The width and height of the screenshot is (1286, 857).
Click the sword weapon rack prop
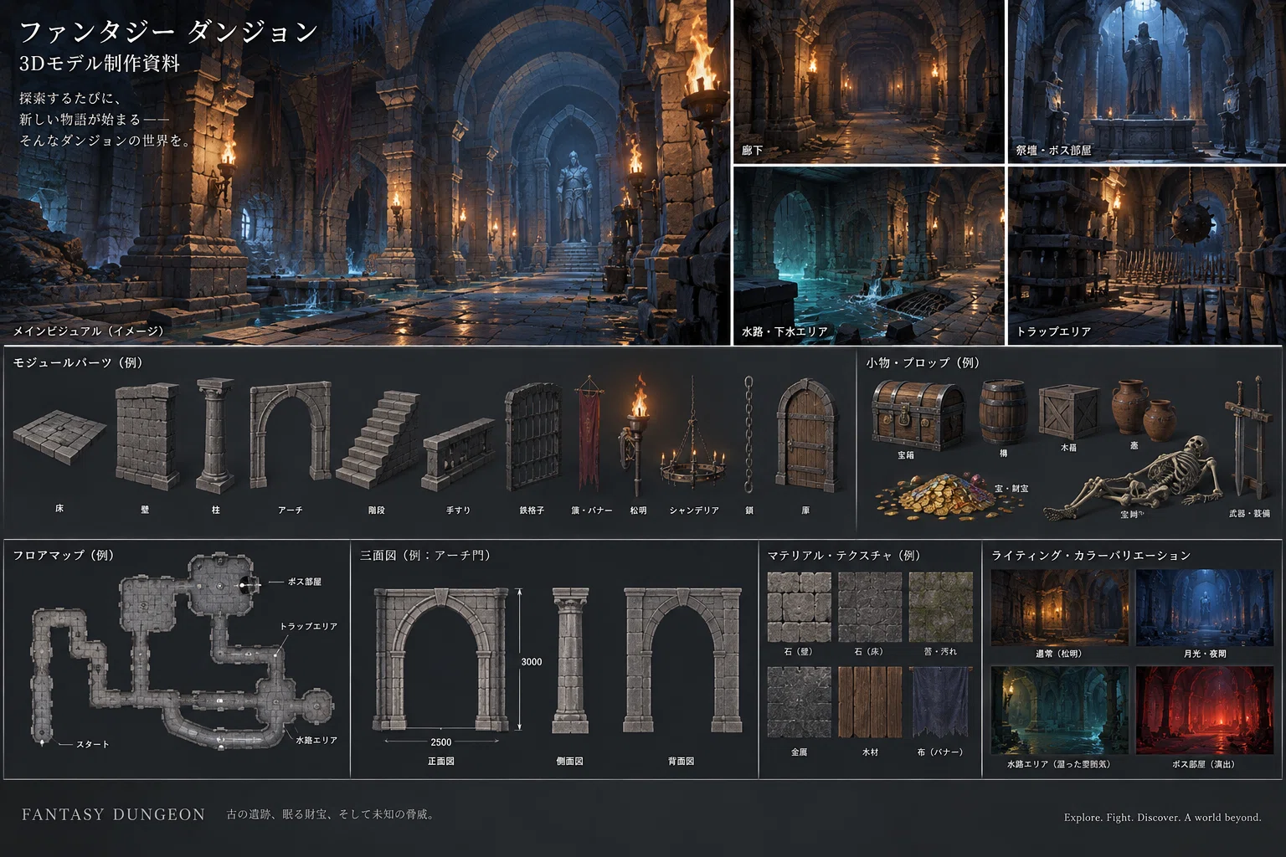pyautogui.click(x=1248, y=439)
